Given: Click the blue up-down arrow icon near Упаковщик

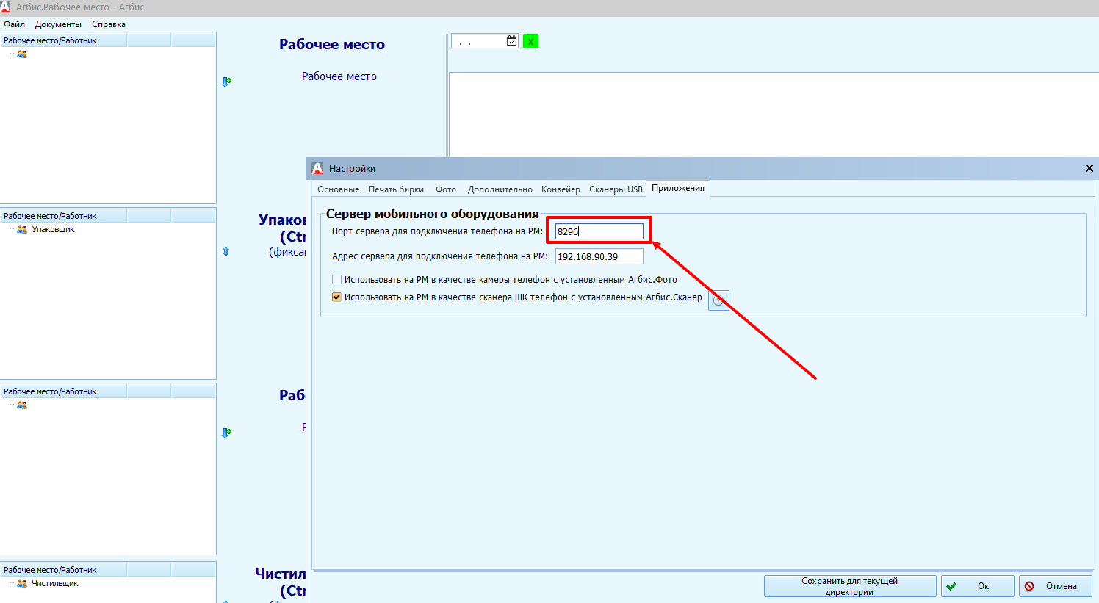Looking at the screenshot, I should pyautogui.click(x=226, y=251).
